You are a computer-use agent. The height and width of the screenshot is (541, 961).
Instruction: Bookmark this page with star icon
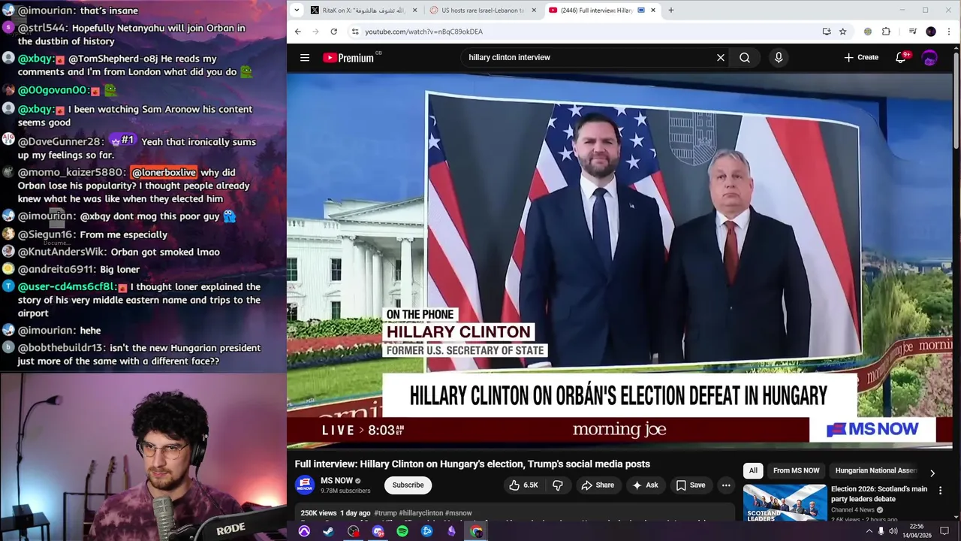click(x=842, y=32)
